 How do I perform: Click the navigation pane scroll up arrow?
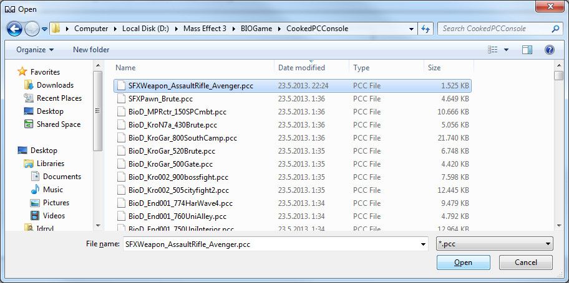point(97,65)
